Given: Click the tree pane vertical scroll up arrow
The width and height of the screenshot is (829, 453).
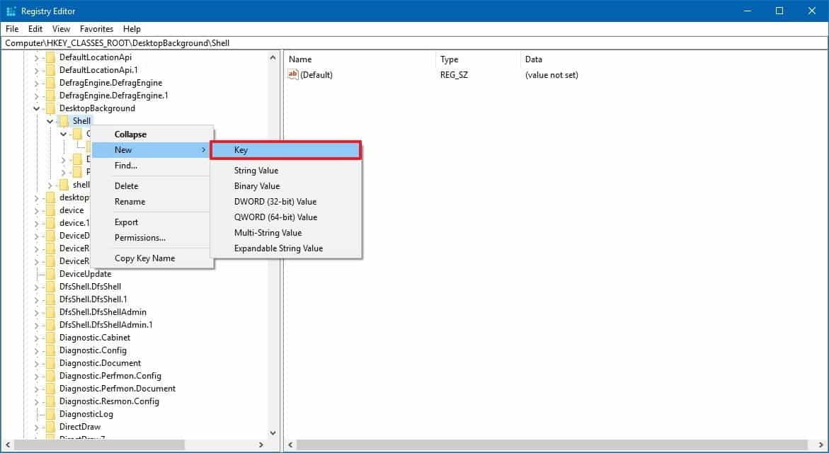Looking at the screenshot, I should pyautogui.click(x=273, y=57).
